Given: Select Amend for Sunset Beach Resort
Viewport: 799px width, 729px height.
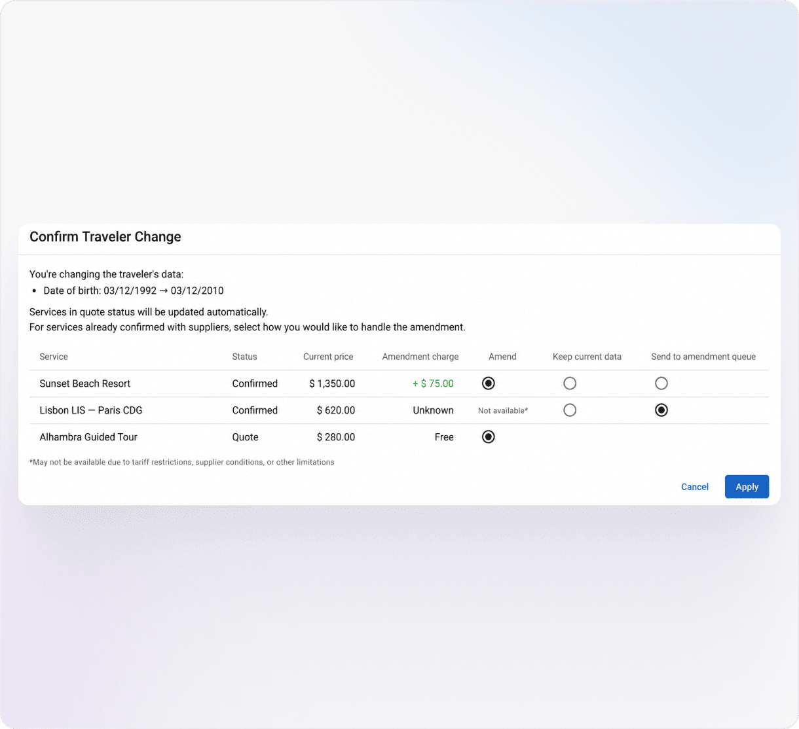Looking at the screenshot, I should click(x=488, y=383).
